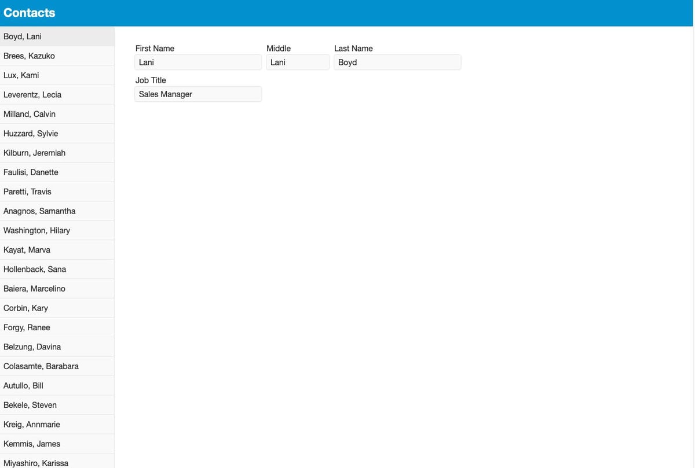Open Washington, Hilary's contact details
This screenshot has height=468, width=695.
pyautogui.click(x=57, y=230)
